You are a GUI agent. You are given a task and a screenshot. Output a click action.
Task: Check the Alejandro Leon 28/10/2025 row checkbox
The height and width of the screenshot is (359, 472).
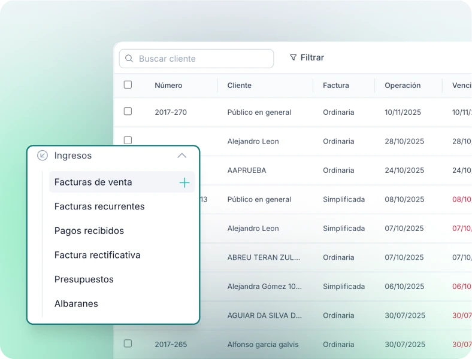pyautogui.click(x=128, y=140)
